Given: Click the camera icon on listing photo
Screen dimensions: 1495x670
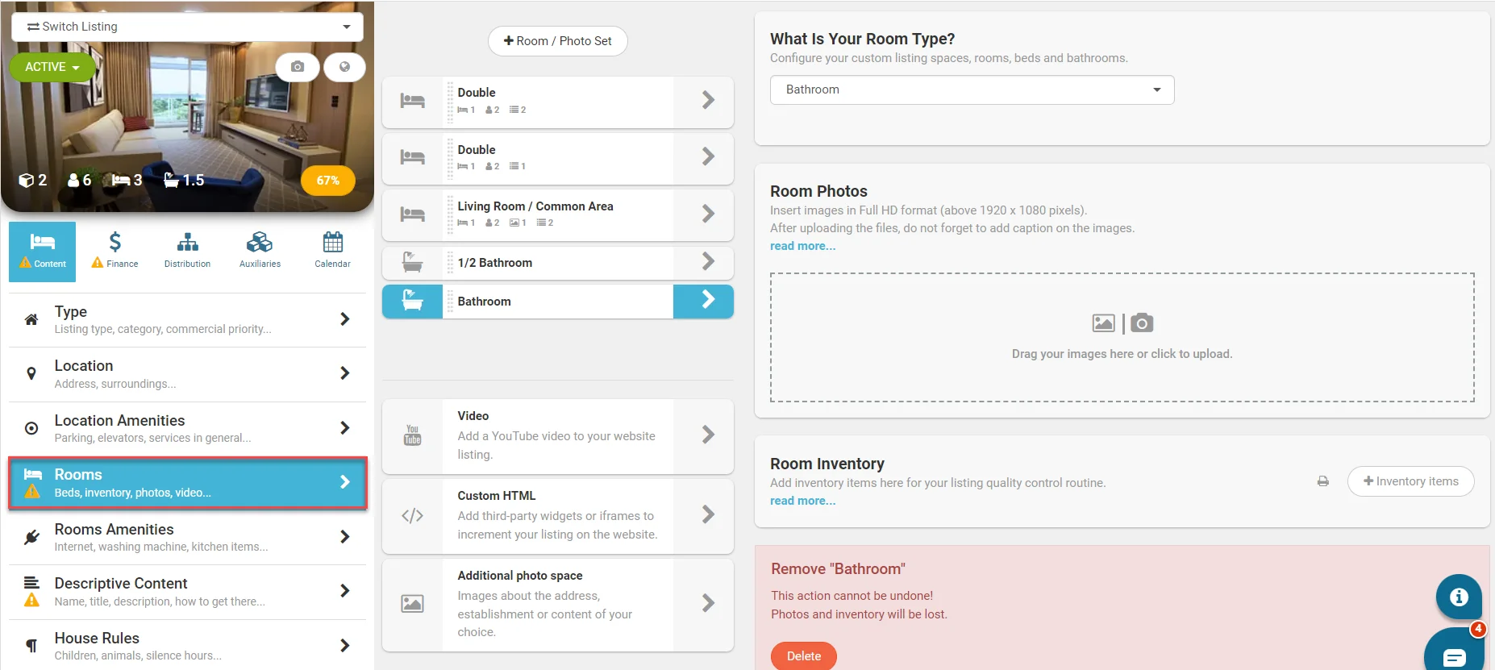Looking at the screenshot, I should [x=298, y=67].
